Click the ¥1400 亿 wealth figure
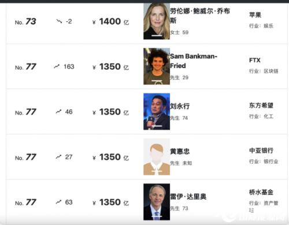The image size is (289, 225). pos(111,21)
